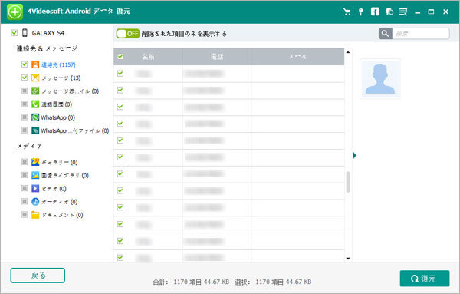Screen dimensions: 460x294
Task: Open the メッセージ (13) category
Action: point(61,78)
